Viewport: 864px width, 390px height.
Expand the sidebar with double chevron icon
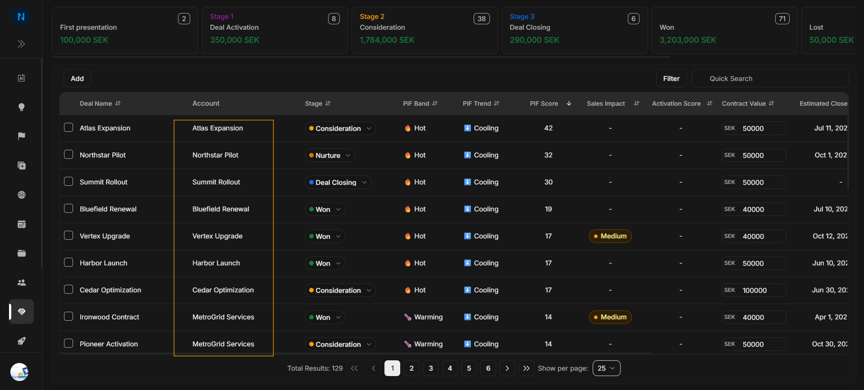click(21, 44)
